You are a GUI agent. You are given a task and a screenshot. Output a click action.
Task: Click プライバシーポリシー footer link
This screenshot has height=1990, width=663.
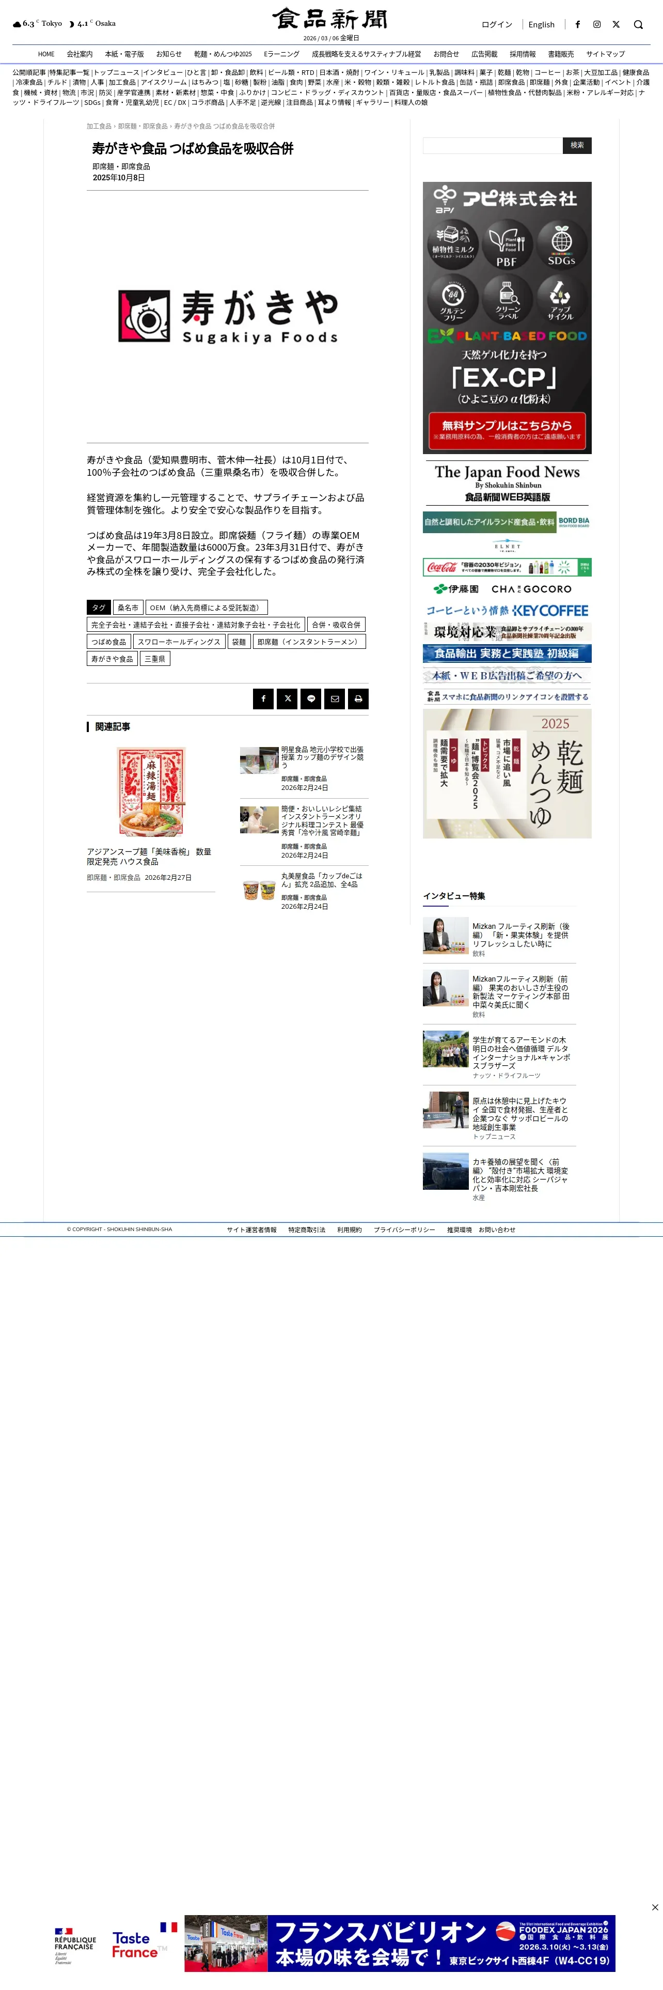pyautogui.click(x=404, y=1230)
